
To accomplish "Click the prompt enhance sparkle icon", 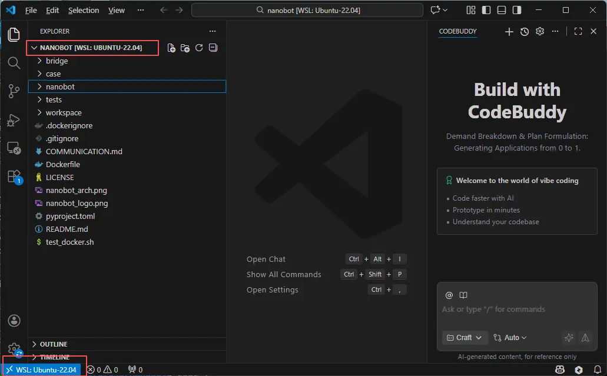I will tap(569, 338).
